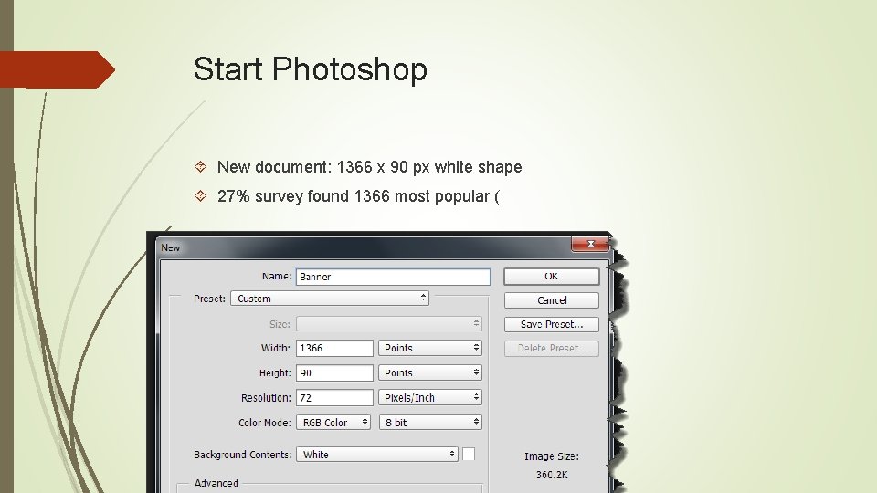Click the white background color swatch

pyautogui.click(x=469, y=455)
